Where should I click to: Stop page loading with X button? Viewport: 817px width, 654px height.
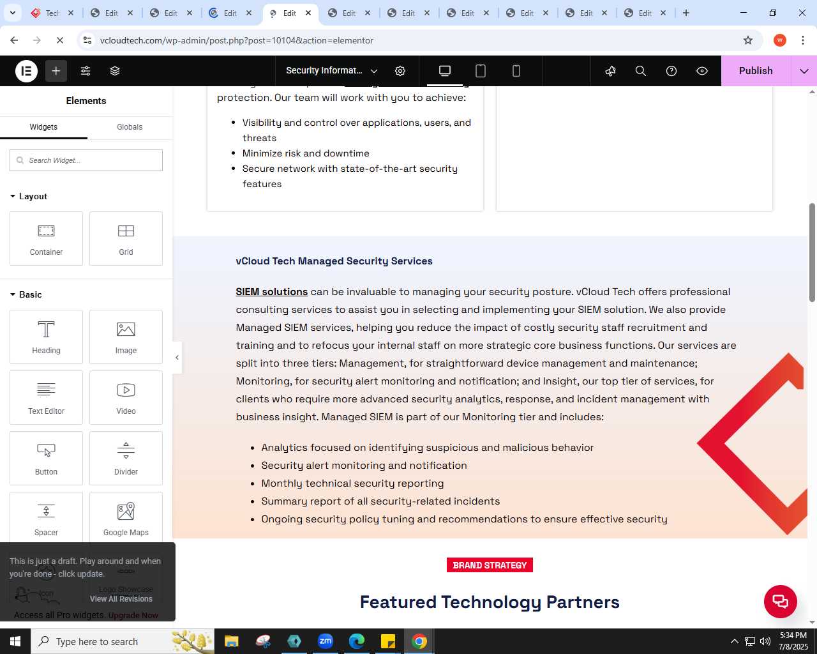coord(60,40)
